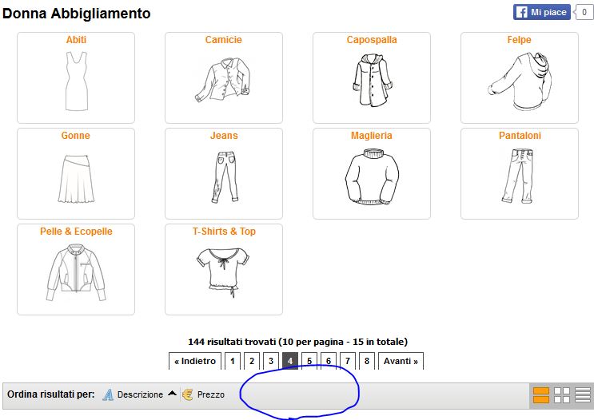The image size is (594, 420).
Task: Go to results page 3
Action: 271,361
